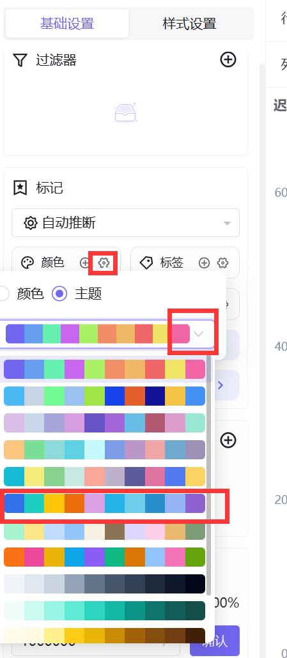
Task: Select the 颜色 radio option
Action: click(x=3, y=294)
